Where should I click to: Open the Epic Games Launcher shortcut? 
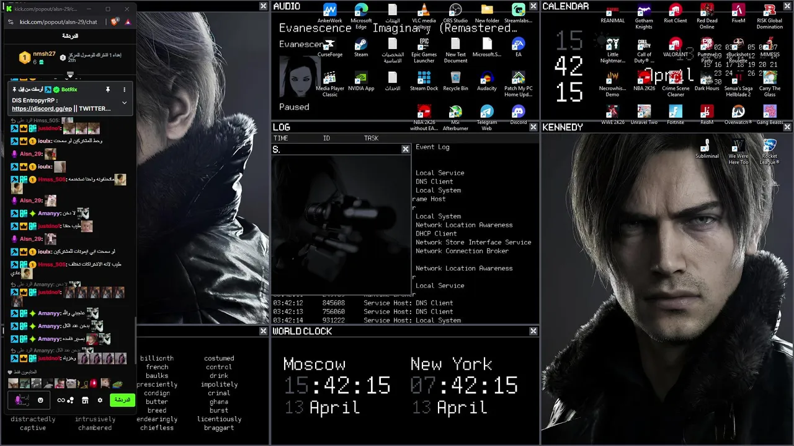pyautogui.click(x=424, y=50)
